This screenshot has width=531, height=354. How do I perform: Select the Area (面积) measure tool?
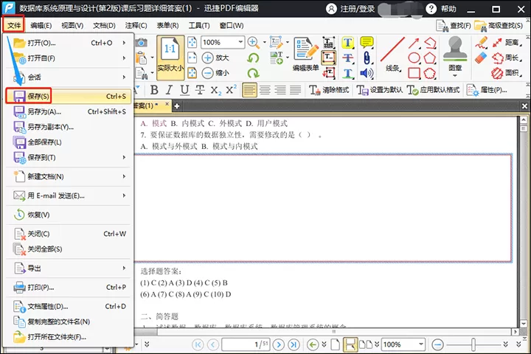(x=506, y=73)
